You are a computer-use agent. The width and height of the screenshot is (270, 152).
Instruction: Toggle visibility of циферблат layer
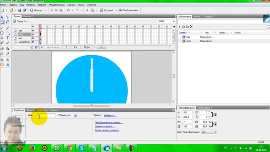[33, 42]
